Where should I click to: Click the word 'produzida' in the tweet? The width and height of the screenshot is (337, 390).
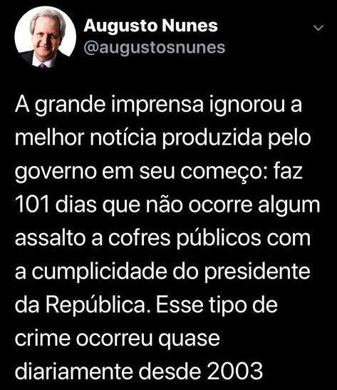[x=212, y=138]
